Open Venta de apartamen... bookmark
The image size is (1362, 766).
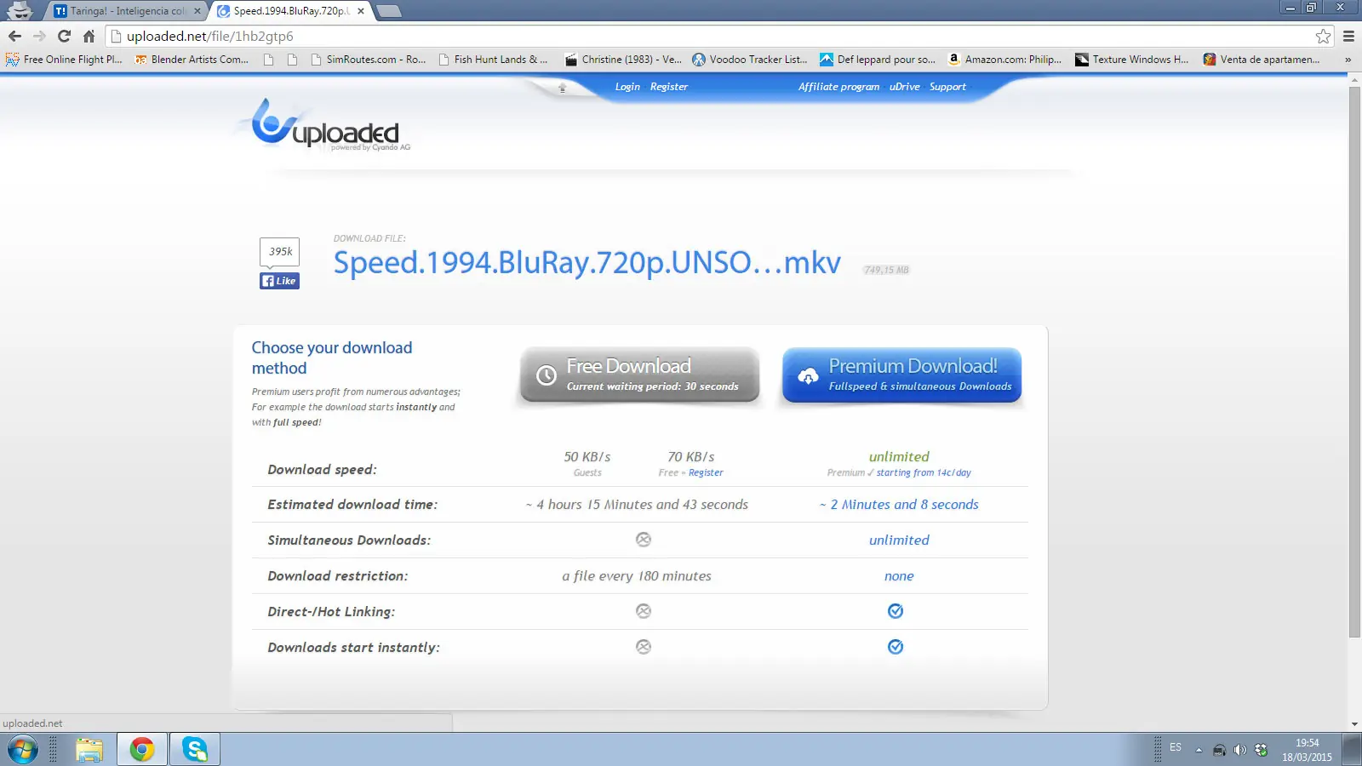click(1262, 60)
